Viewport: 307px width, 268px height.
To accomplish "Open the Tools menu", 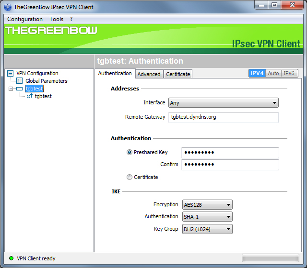I will 57,19.
